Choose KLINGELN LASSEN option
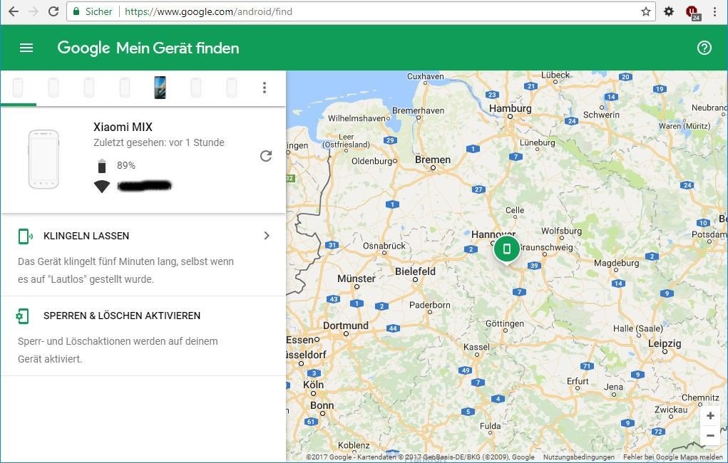 tap(86, 236)
